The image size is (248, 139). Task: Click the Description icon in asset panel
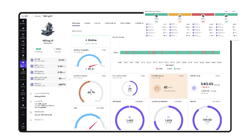31,120
